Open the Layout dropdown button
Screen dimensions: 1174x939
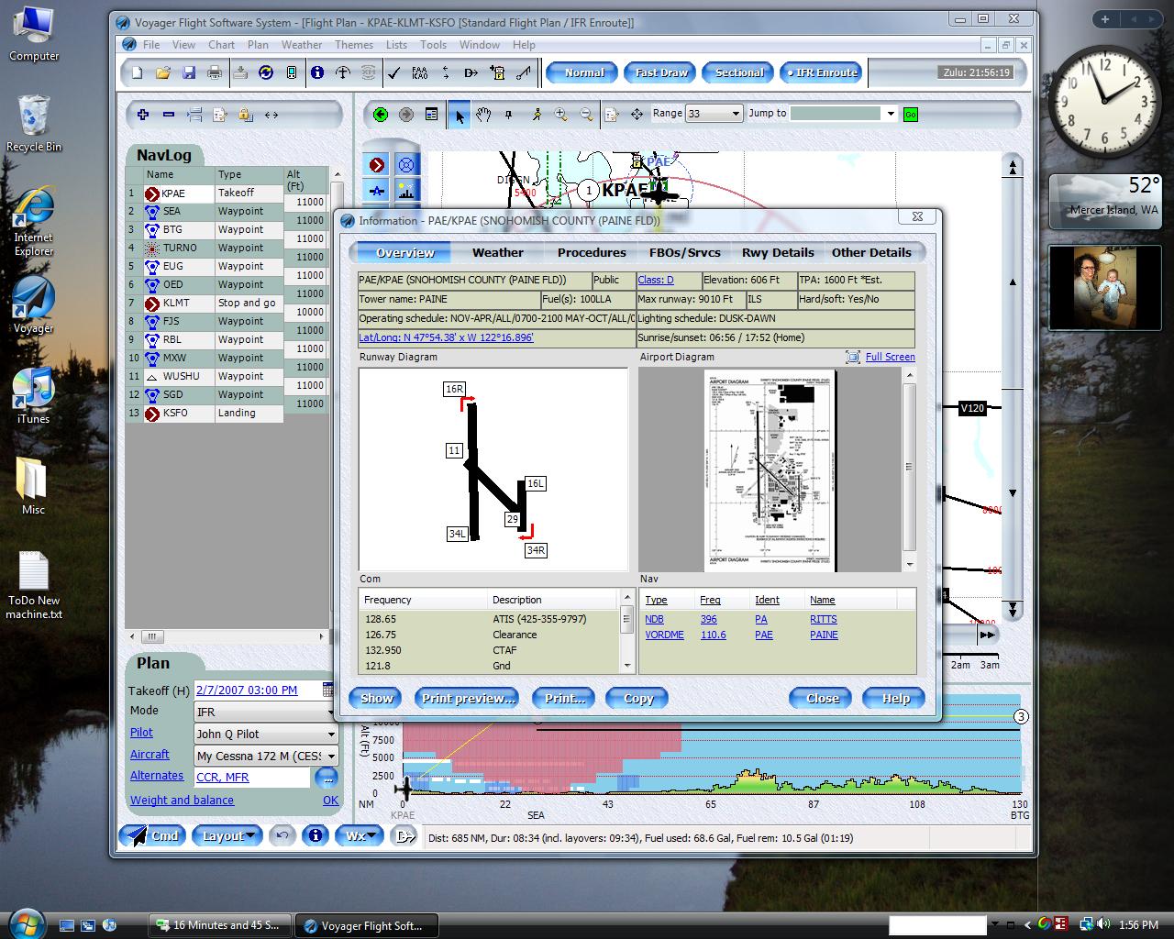pos(228,835)
